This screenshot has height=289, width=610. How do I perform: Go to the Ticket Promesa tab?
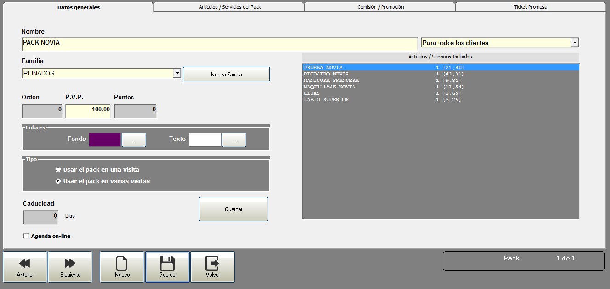[x=530, y=7]
